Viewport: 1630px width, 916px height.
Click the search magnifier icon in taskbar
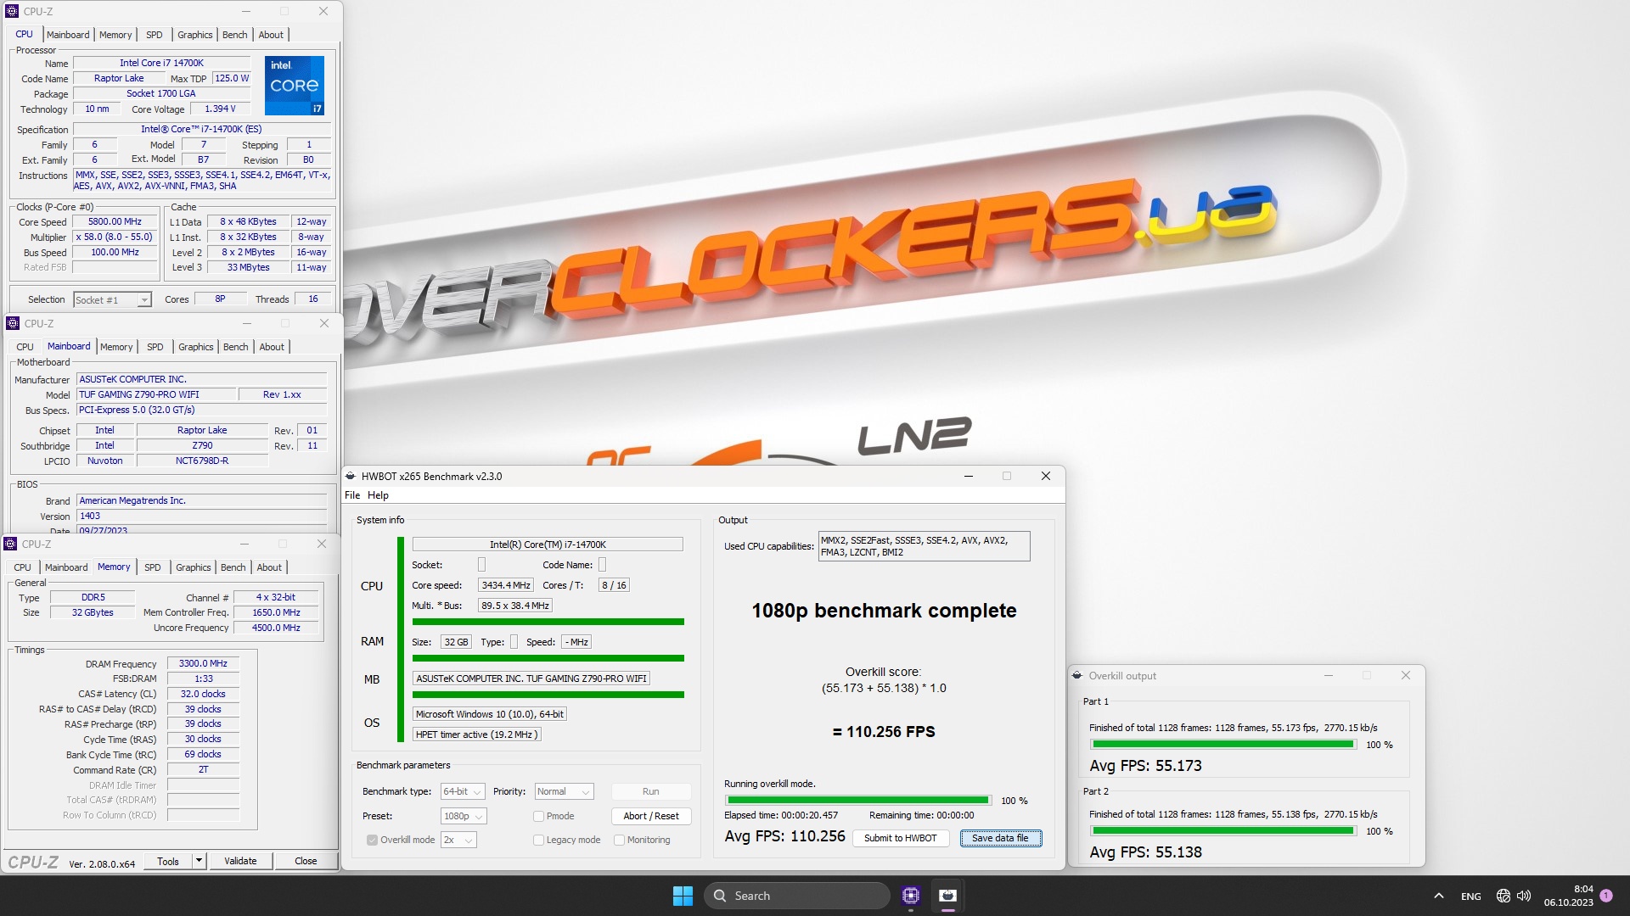coord(720,896)
